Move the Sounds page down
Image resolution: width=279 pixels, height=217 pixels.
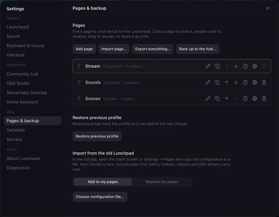236,82
